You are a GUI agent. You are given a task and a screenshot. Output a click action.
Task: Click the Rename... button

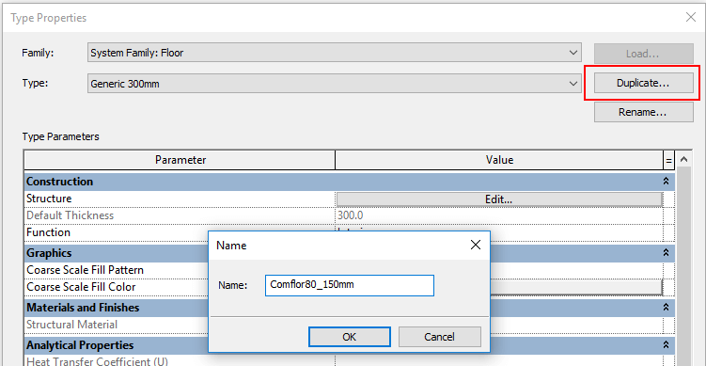(x=643, y=112)
